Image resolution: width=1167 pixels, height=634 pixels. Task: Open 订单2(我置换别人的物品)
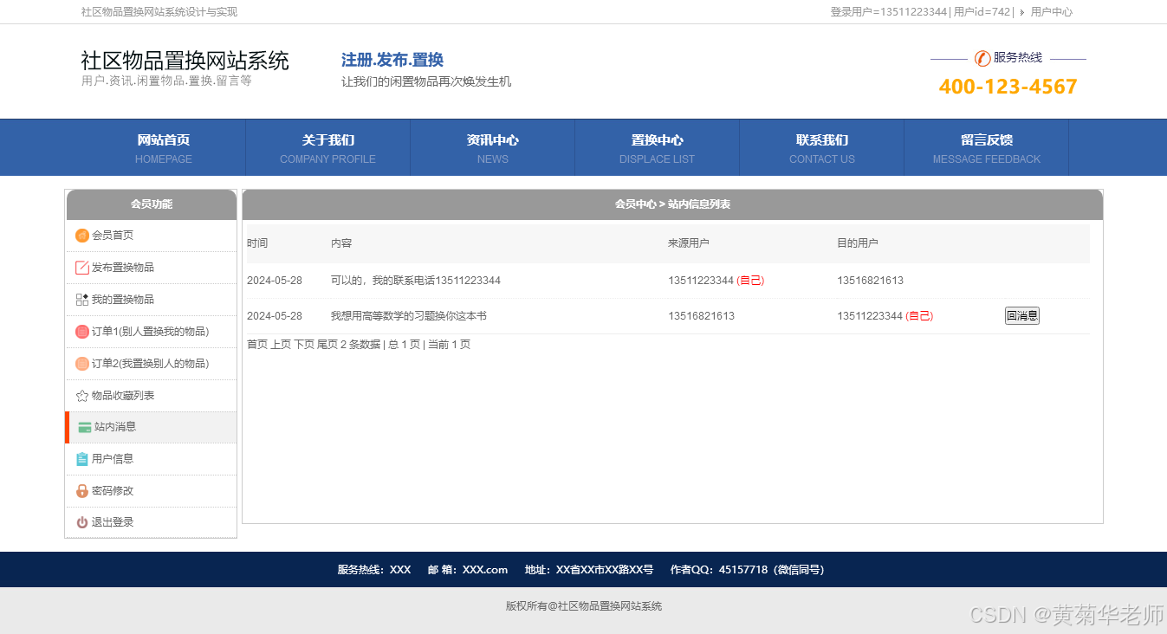point(150,364)
